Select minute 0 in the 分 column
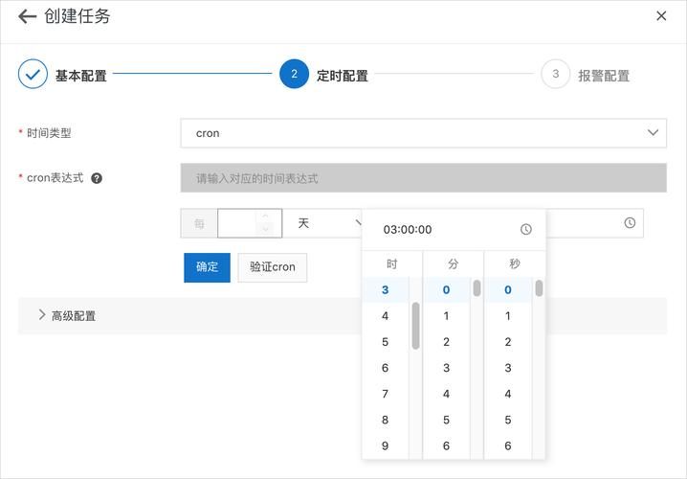The width and height of the screenshot is (687, 479). click(x=446, y=290)
